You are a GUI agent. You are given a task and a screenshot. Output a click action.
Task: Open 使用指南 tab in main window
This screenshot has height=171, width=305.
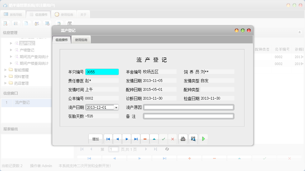[64, 14]
